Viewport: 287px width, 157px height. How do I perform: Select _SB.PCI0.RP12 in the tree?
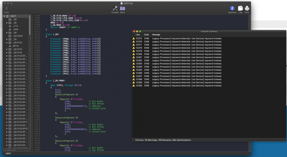pyautogui.click(x=20, y=129)
